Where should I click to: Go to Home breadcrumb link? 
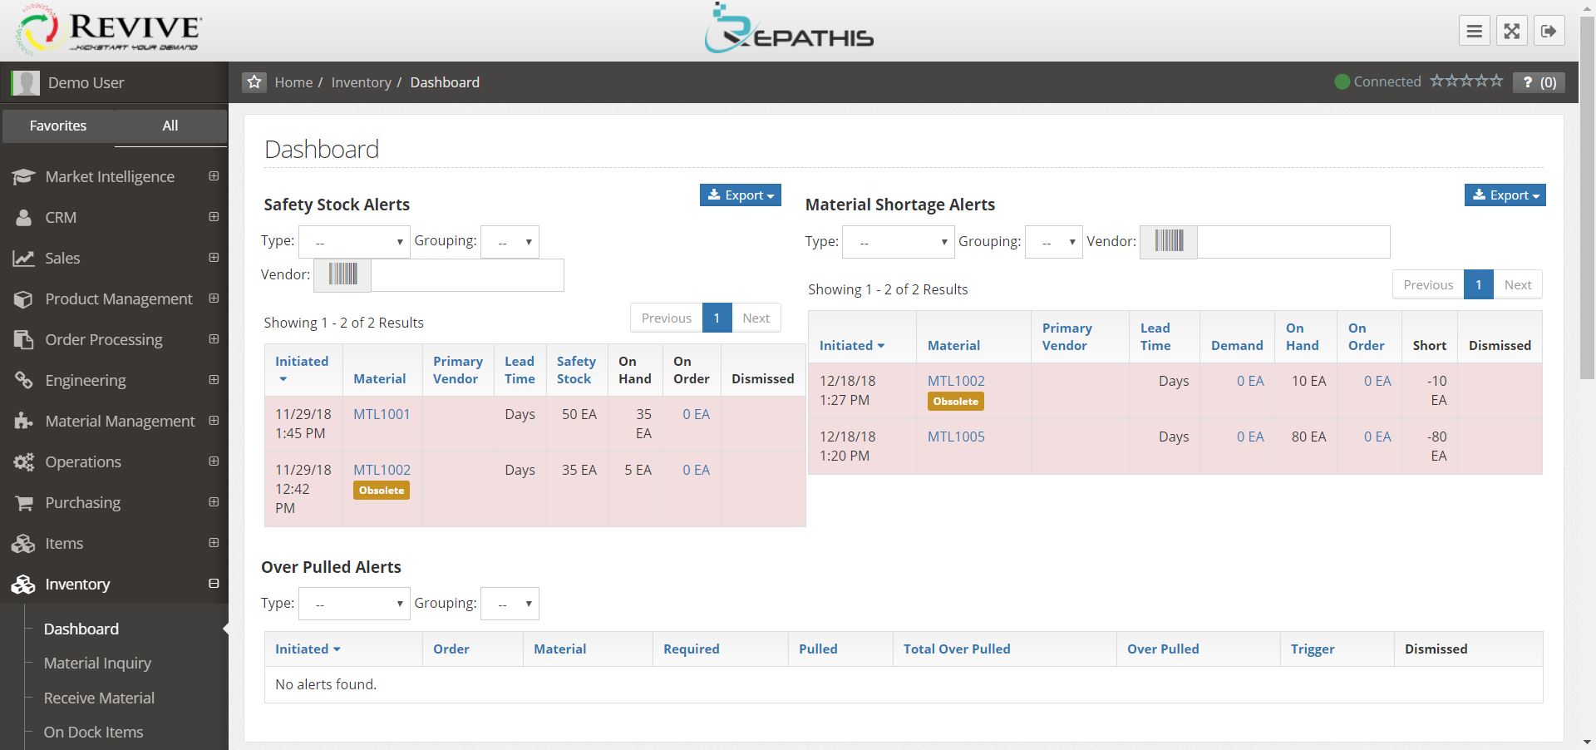[293, 82]
